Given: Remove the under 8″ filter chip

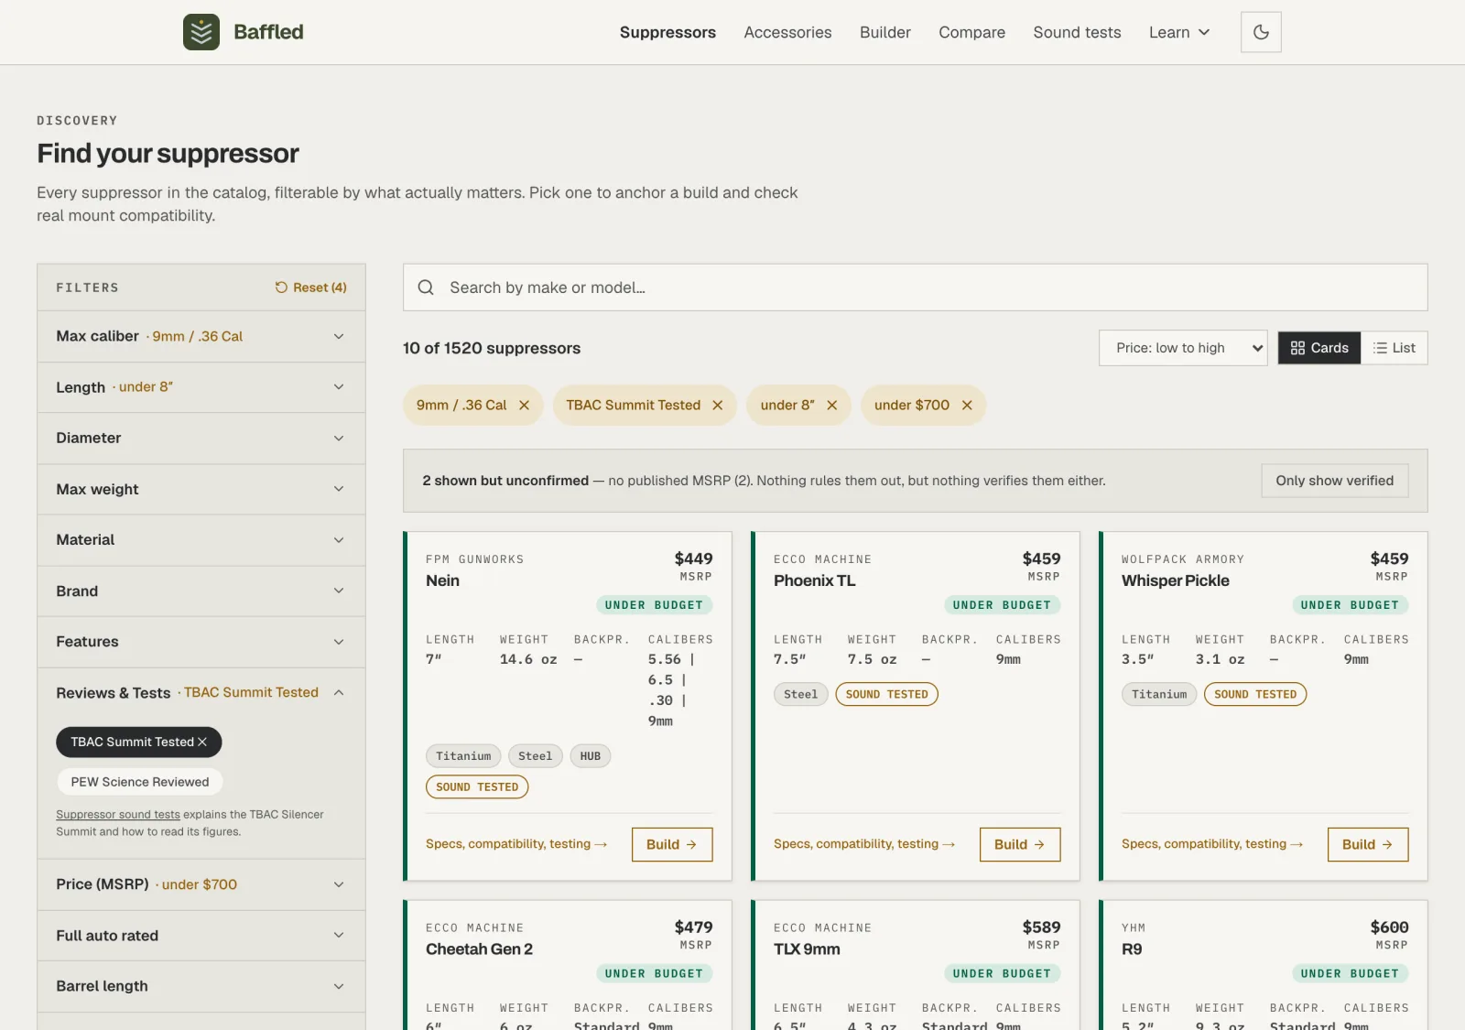Looking at the screenshot, I should [831, 405].
